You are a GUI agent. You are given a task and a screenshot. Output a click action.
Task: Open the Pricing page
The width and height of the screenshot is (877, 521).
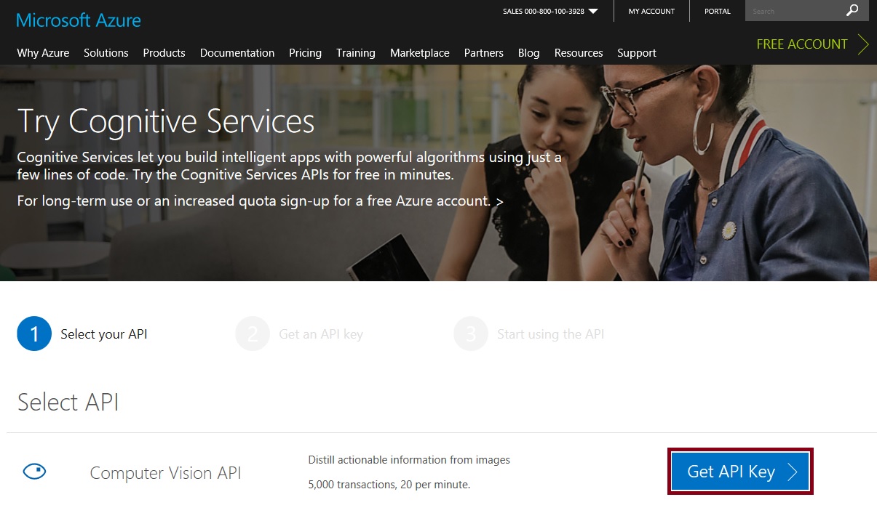[x=305, y=53]
